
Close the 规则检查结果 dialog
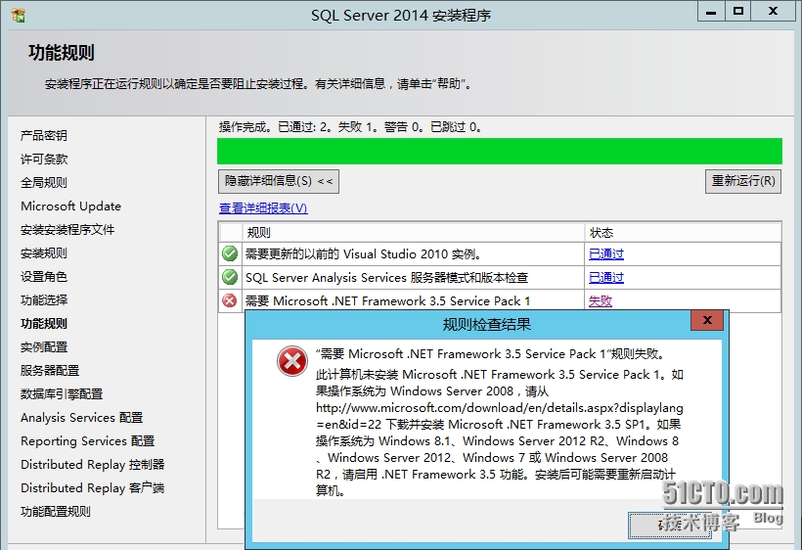(x=707, y=320)
